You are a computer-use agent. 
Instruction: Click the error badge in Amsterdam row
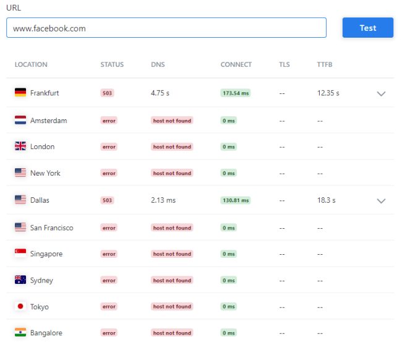pos(109,121)
